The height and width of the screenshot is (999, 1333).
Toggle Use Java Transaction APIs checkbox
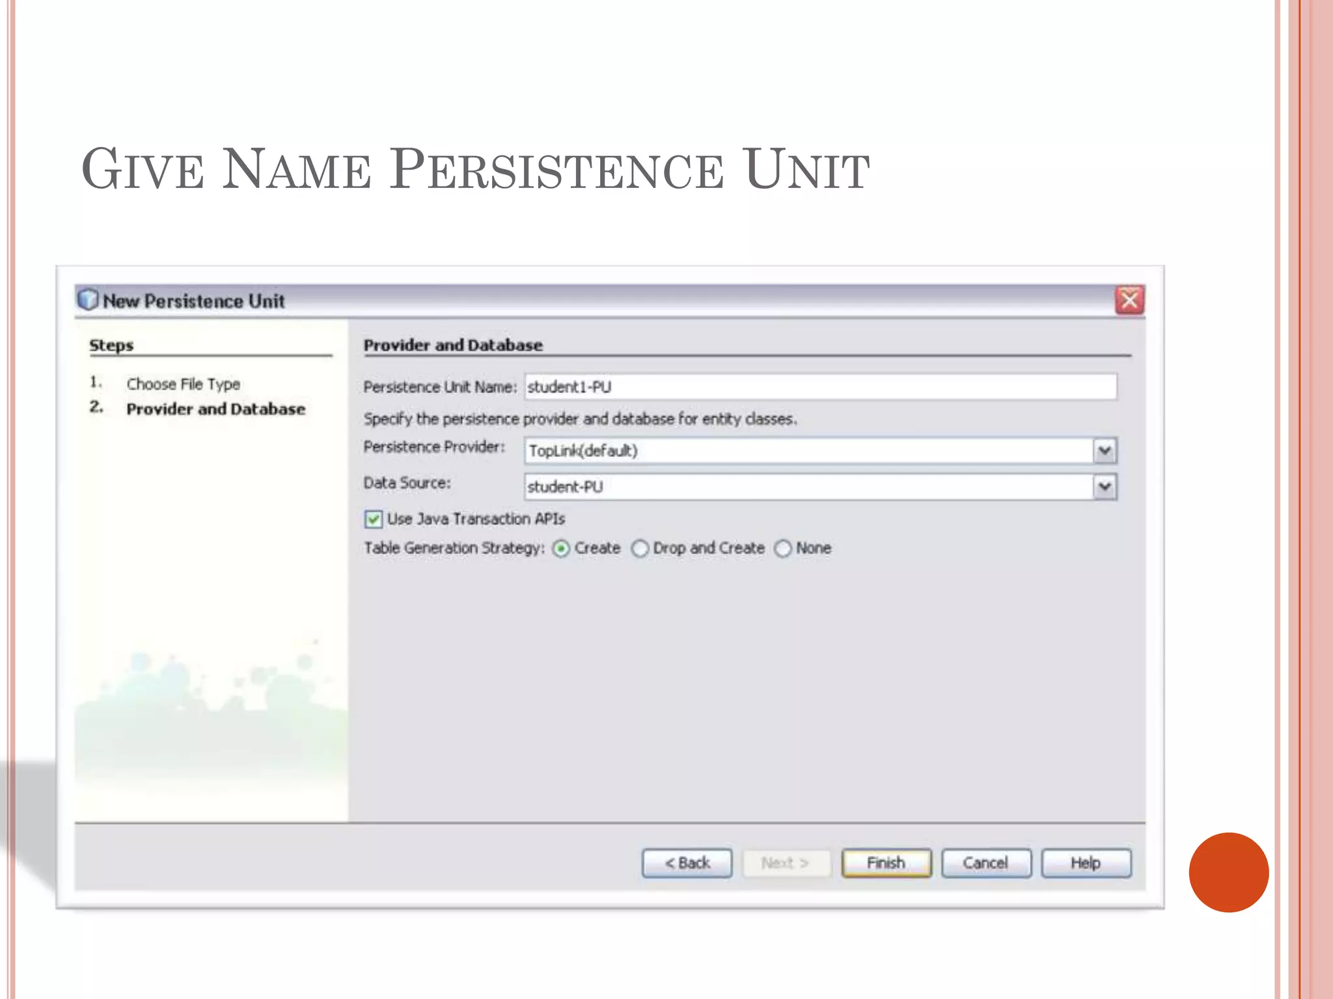(x=373, y=519)
